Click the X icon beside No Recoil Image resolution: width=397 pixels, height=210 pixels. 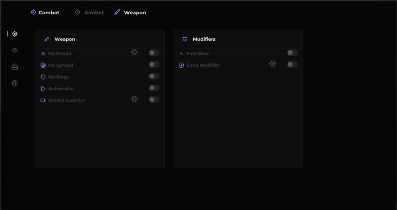tap(43, 53)
